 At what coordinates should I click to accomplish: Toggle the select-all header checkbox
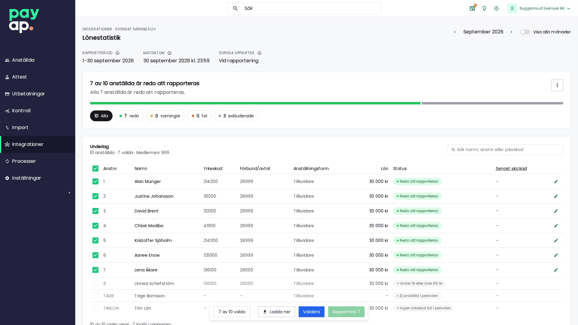(x=95, y=169)
